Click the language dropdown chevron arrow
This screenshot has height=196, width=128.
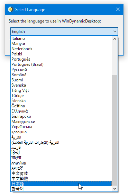pos(115,32)
